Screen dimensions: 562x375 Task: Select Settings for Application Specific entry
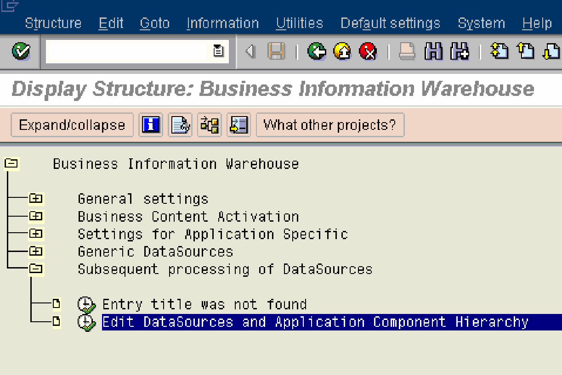point(213,234)
